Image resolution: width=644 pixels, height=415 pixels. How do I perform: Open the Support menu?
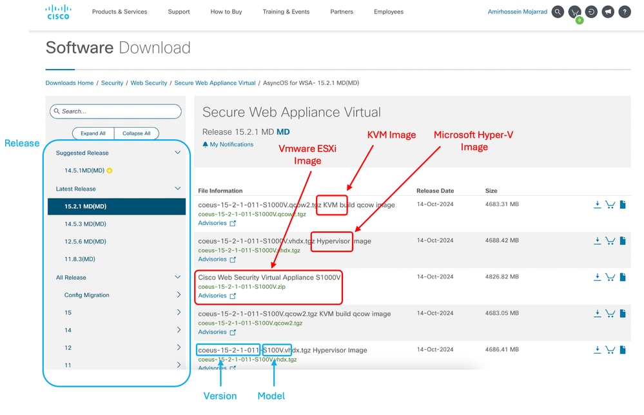coord(179,12)
